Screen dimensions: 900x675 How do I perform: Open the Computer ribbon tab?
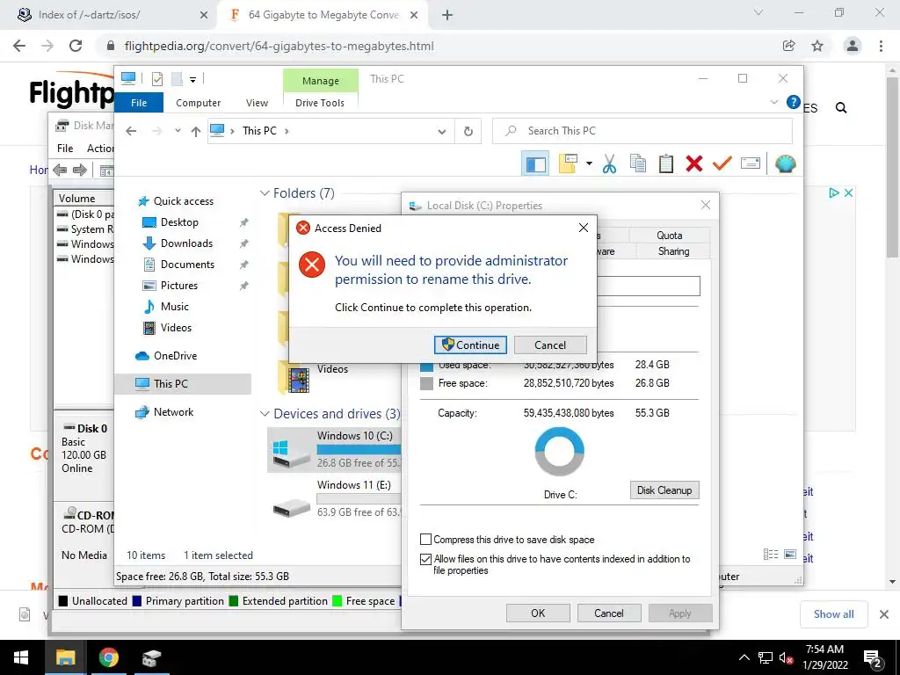pos(198,103)
